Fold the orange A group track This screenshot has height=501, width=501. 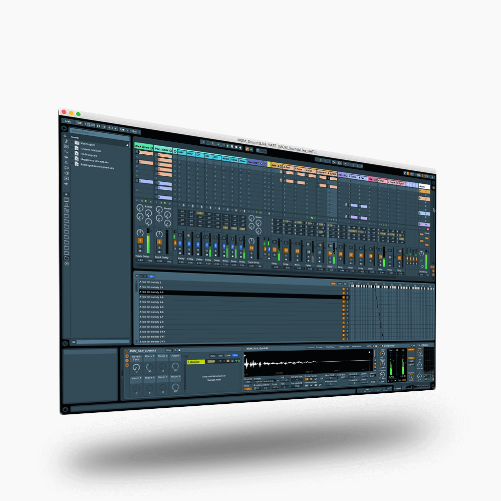pos(281,166)
